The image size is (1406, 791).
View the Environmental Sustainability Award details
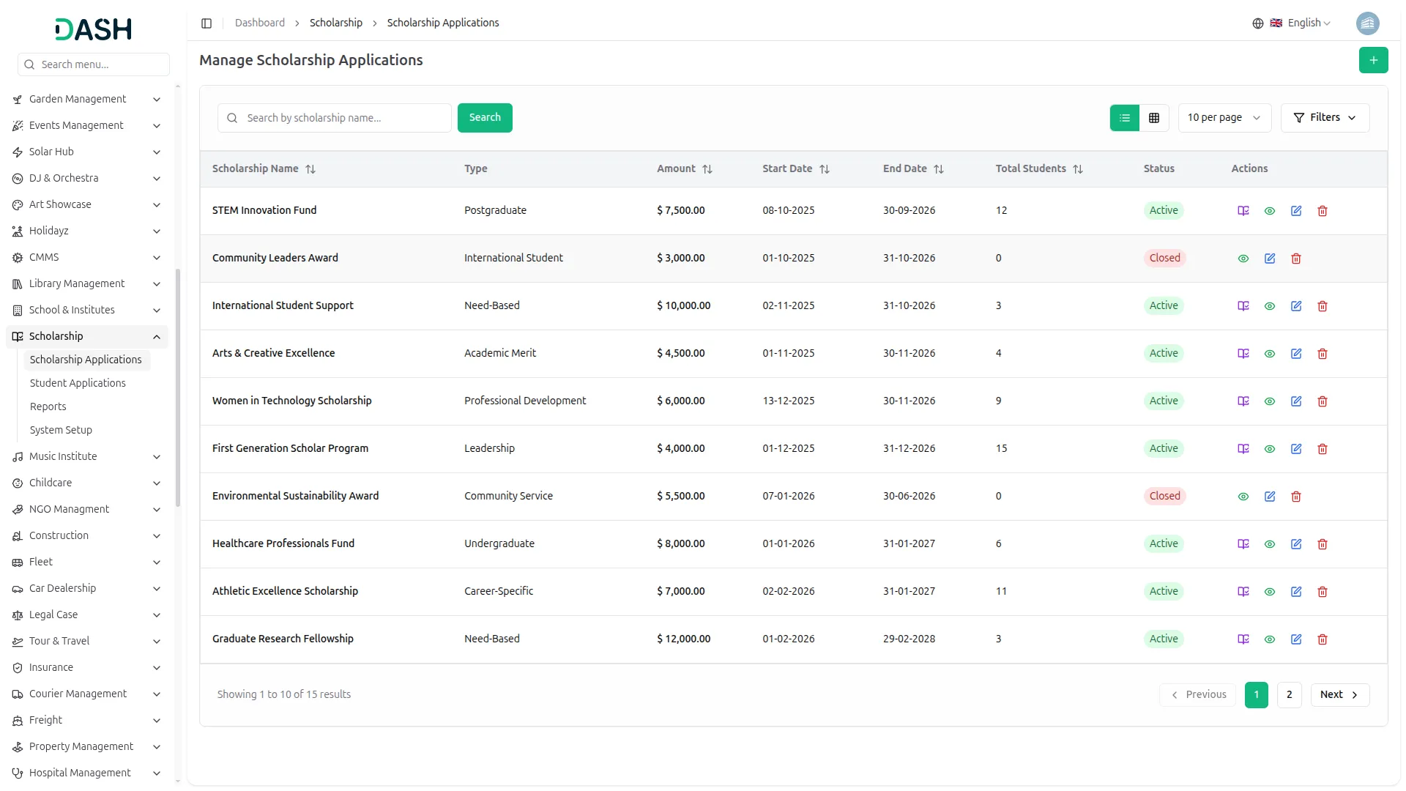[x=1243, y=497]
